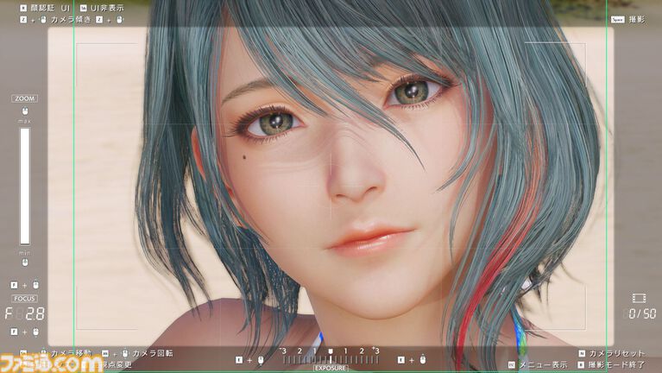Click the メニュー表示 show menu option
Image resolution: width=662 pixels, height=373 pixels.
543,364
